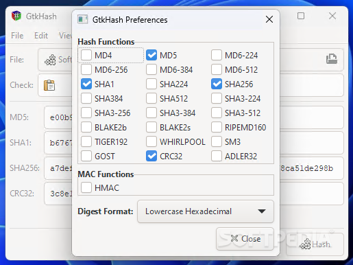Viewport: 353px width, 265px height.
Task: Enable MD6-512 hash function
Action: point(217,69)
